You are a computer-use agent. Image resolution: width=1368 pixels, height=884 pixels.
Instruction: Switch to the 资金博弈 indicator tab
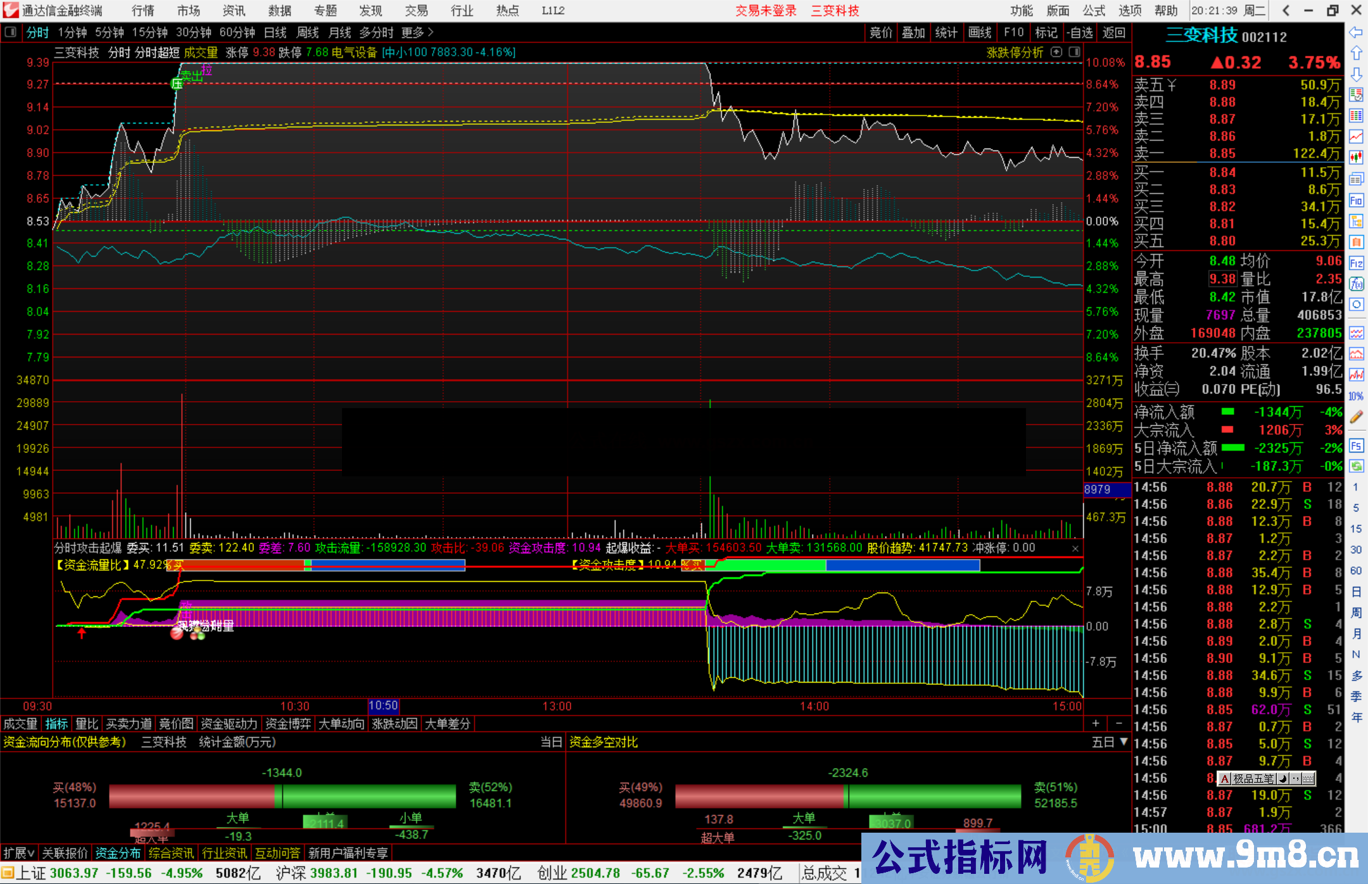[x=288, y=724]
